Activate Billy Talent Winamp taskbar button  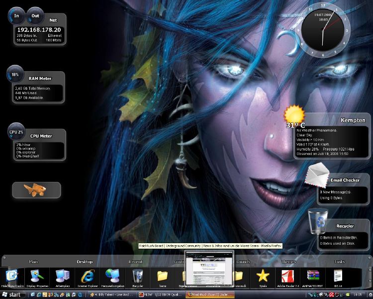pos(112,295)
